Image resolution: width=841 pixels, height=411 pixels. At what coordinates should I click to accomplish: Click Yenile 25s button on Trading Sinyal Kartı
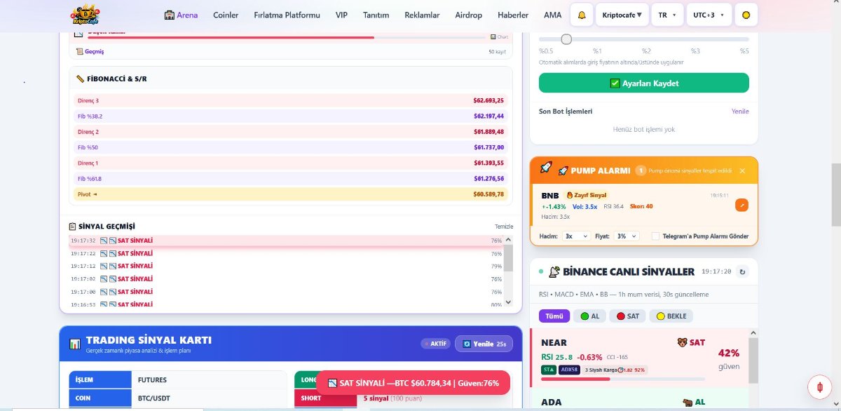484,344
